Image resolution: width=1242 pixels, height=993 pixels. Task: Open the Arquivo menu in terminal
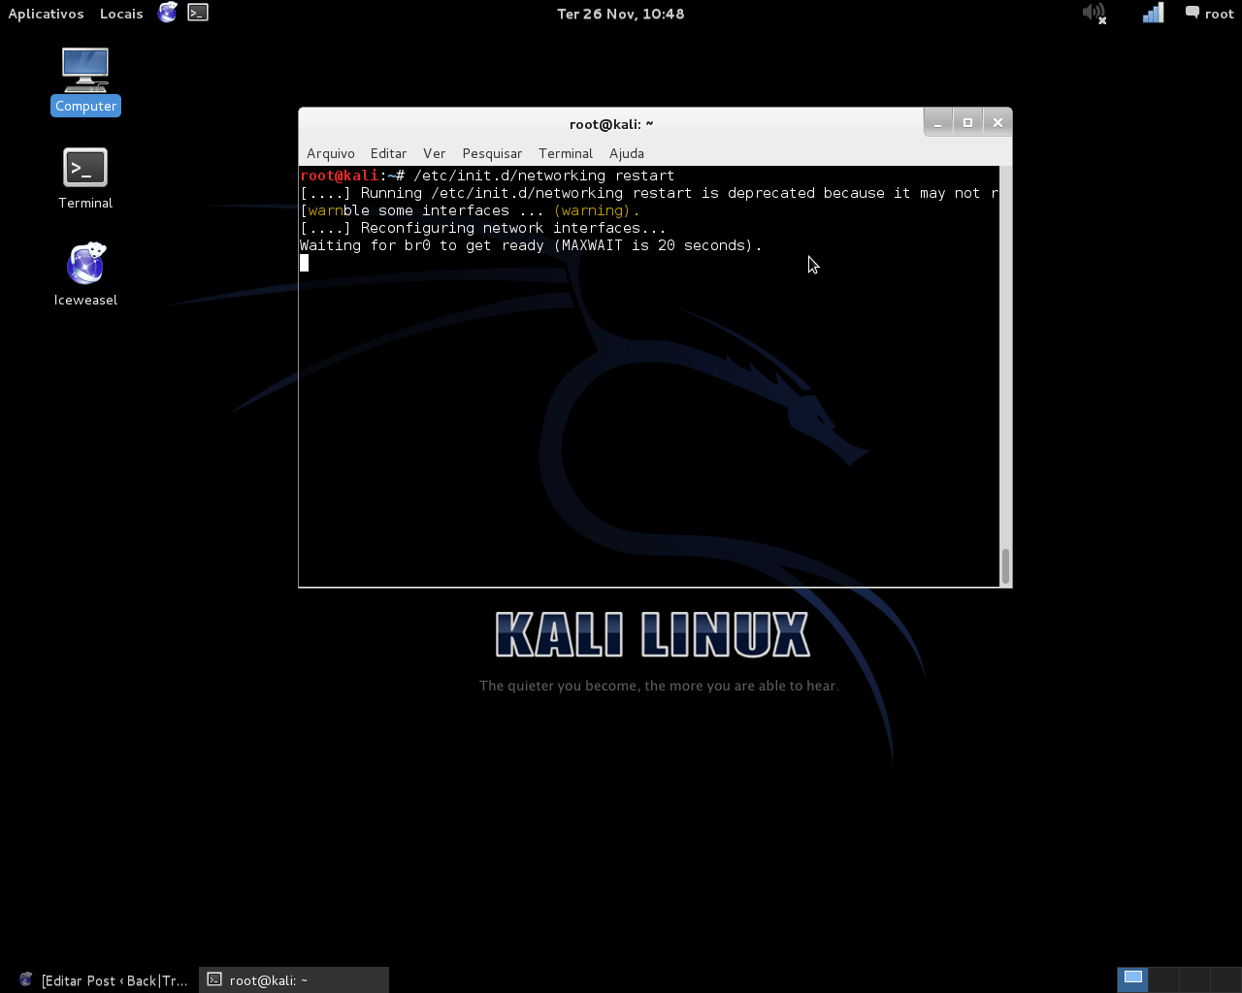click(331, 153)
